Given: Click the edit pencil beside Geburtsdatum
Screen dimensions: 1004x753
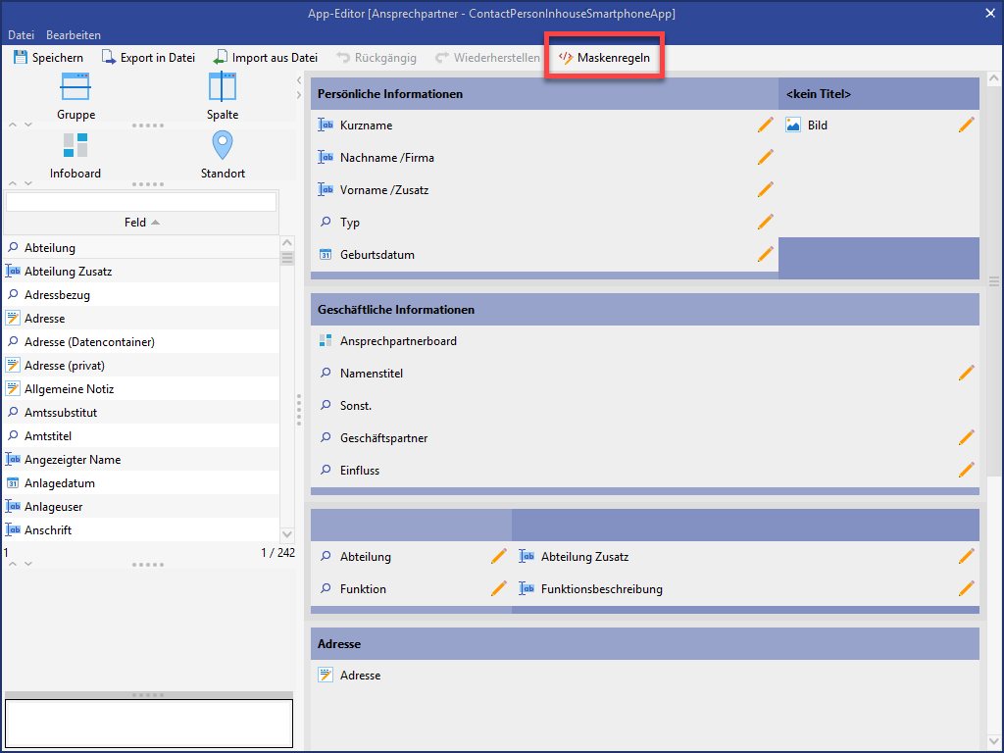Looking at the screenshot, I should [x=765, y=255].
